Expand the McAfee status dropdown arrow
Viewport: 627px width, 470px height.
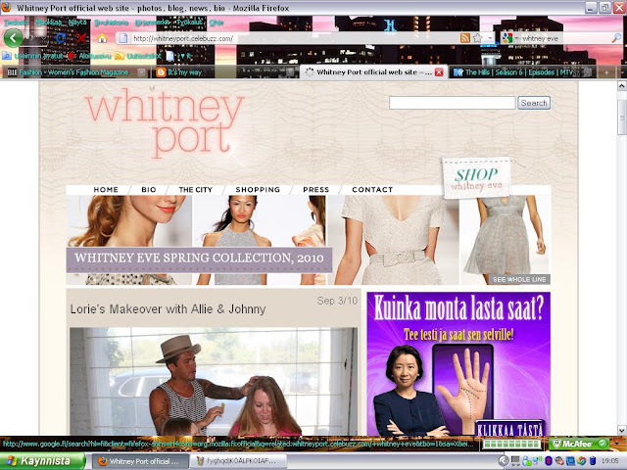[x=616, y=444]
